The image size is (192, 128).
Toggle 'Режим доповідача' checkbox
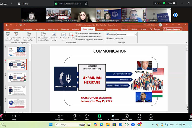coord(108,38)
